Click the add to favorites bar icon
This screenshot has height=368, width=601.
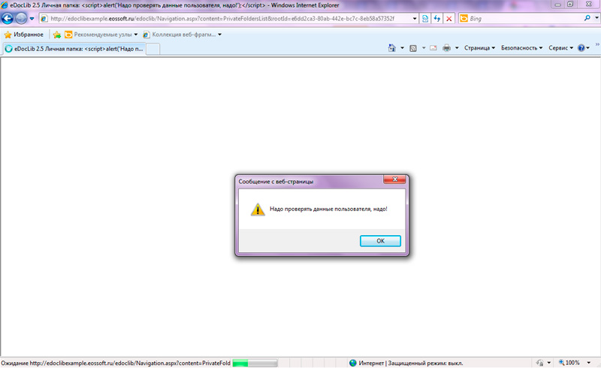tap(57, 35)
